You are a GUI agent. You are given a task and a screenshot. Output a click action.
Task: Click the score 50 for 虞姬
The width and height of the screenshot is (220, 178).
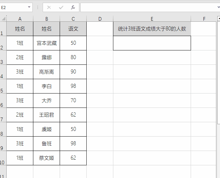(73, 129)
